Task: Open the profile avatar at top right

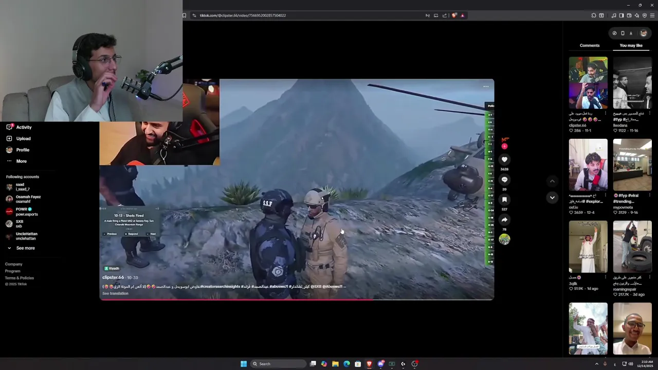Action: click(x=643, y=33)
